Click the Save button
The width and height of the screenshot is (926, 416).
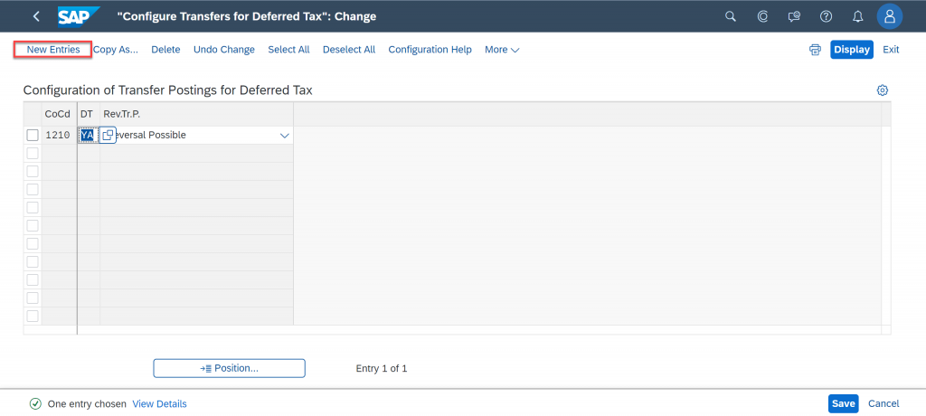pos(844,403)
